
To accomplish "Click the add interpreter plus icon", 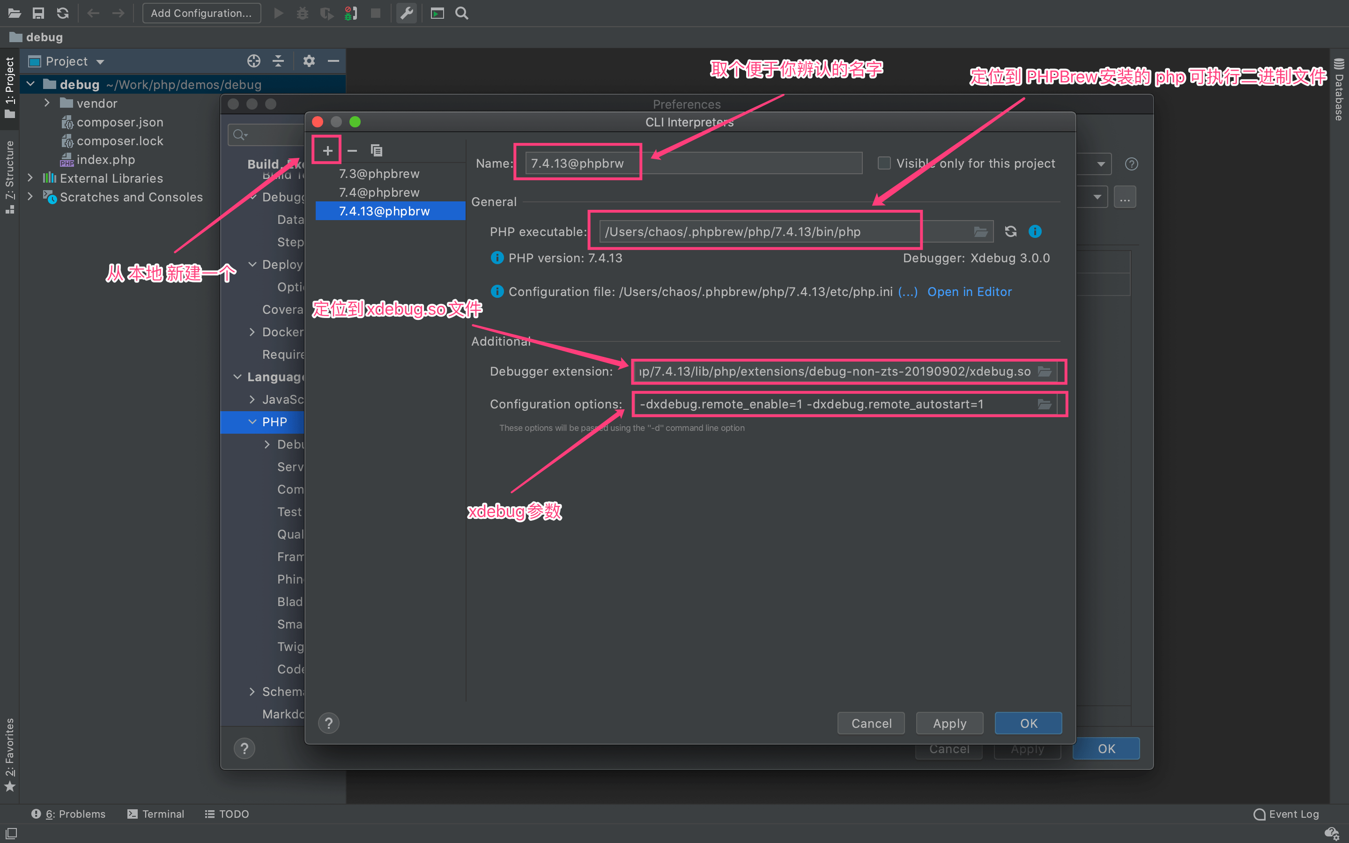I will tap(327, 149).
